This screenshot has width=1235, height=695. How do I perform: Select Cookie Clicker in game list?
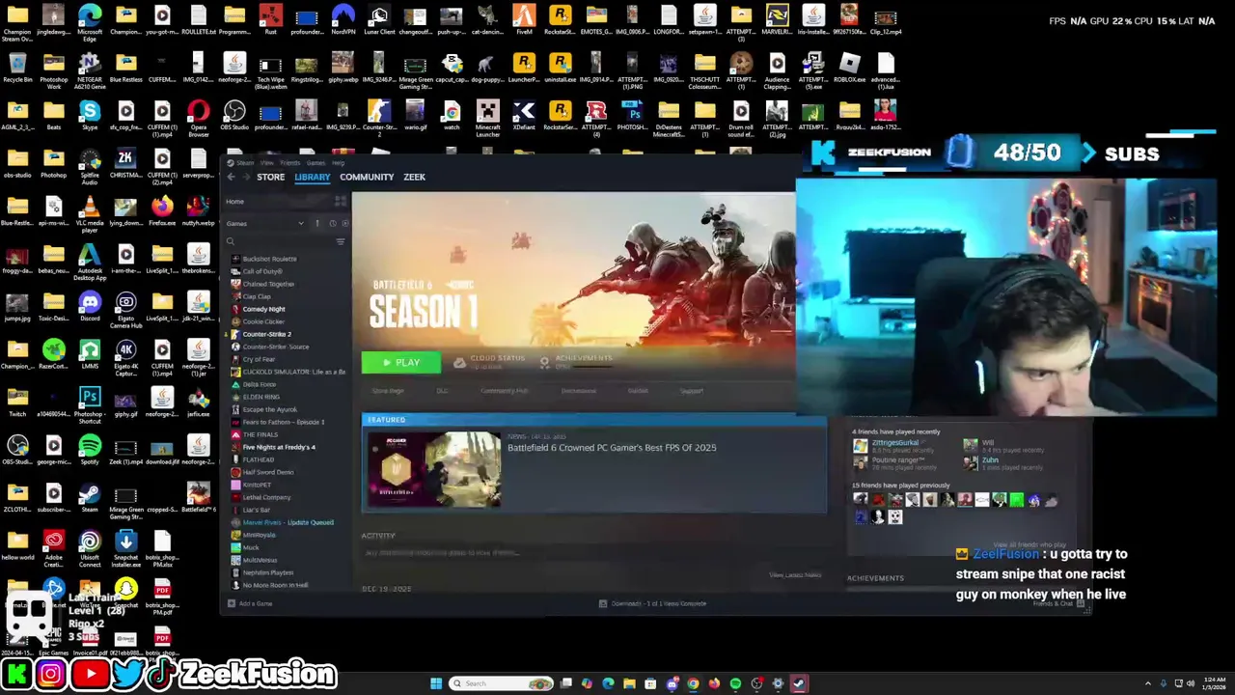pos(263,321)
